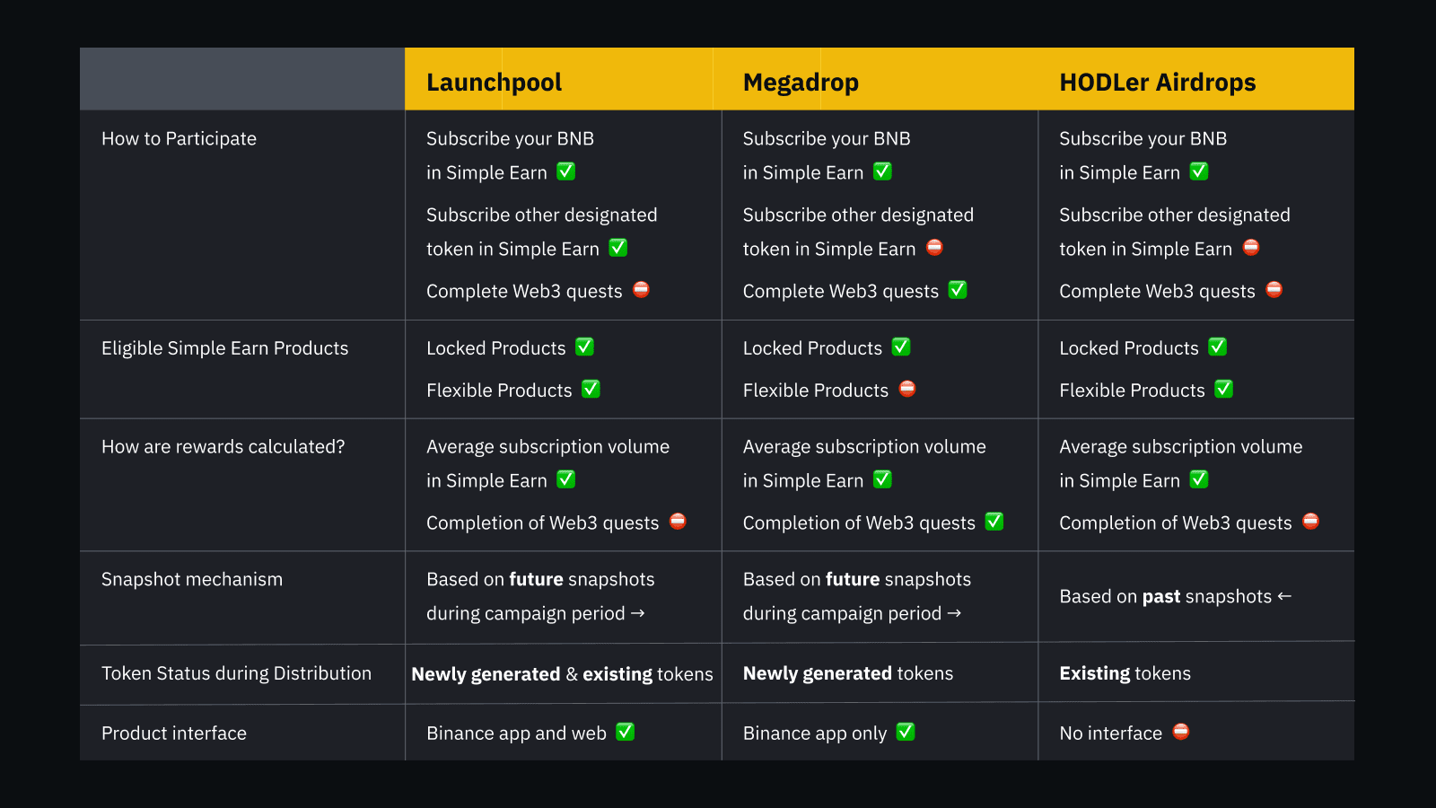Click the Snapshot mechanism row label
The width and height of the screenshot is (1436, 808).
tap(192, 579)
